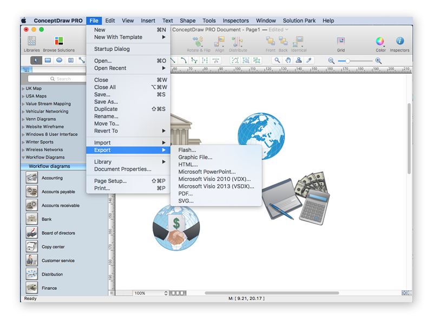Click the zoom in magnifier icon
The height and width of the screenshot is (319, 433).
(378, 61)
